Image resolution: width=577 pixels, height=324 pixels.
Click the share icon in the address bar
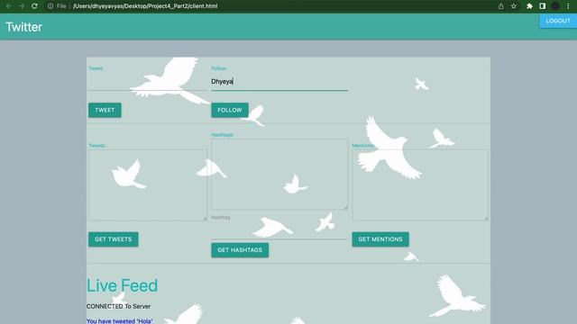501,6
